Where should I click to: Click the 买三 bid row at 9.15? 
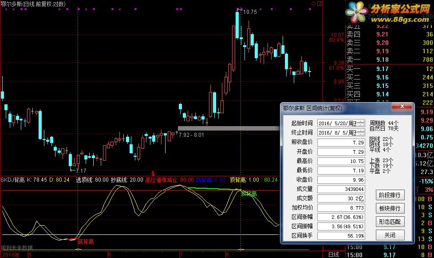[390, 86]
